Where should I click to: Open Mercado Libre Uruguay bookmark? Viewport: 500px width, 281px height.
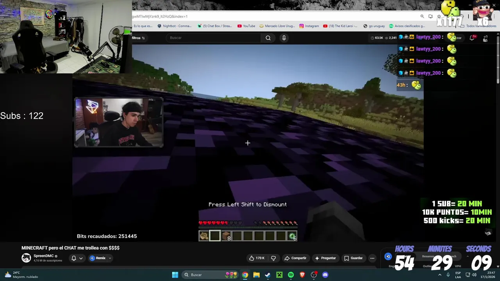click(277, 26)
